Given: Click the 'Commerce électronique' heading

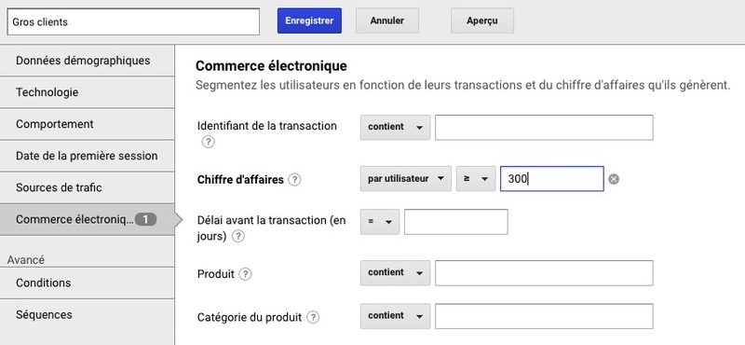Looking at the screenshot, I should (x=271, y=65).
